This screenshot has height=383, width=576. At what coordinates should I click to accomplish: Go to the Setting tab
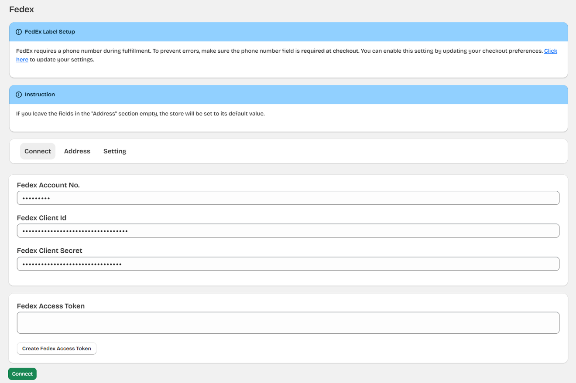coord(115,151)
